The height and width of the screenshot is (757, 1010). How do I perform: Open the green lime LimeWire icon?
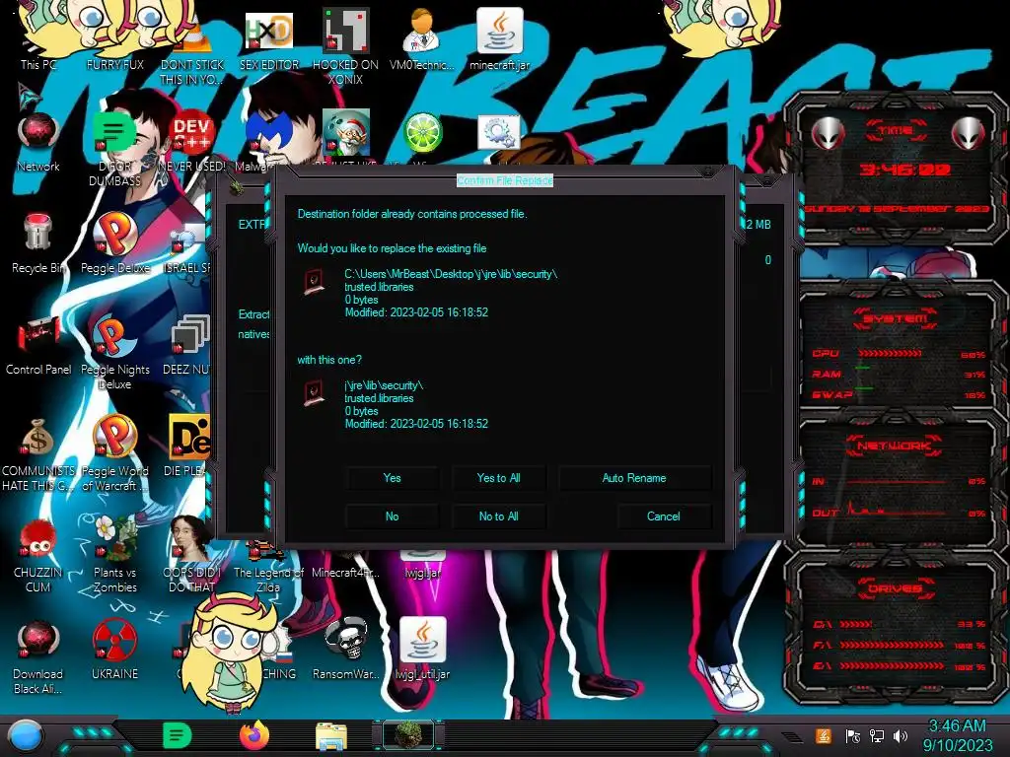(422, 133)
